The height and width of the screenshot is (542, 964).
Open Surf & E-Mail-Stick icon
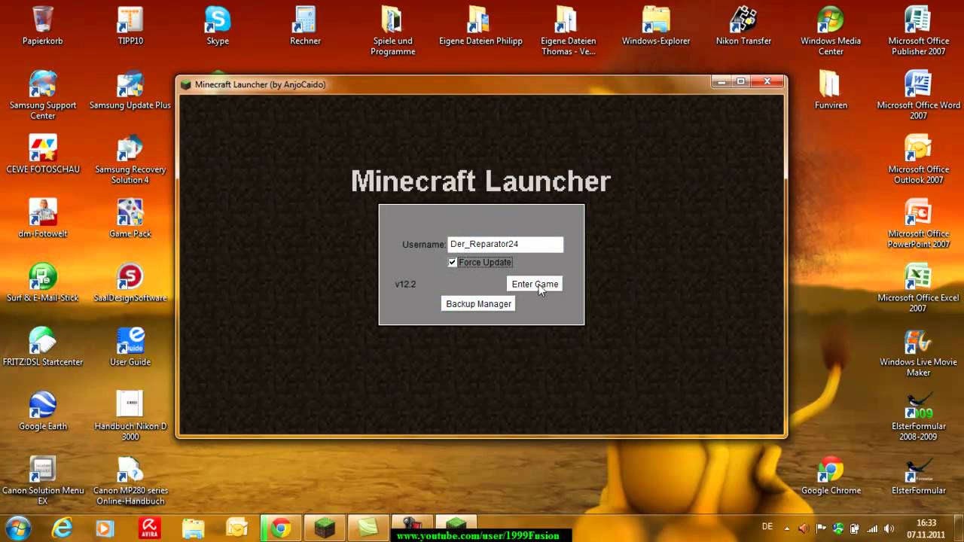click(43, 282)
